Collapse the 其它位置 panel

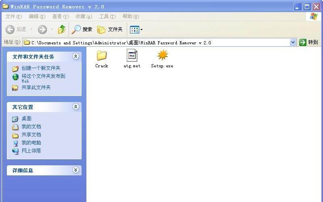[x=76, y=107]
